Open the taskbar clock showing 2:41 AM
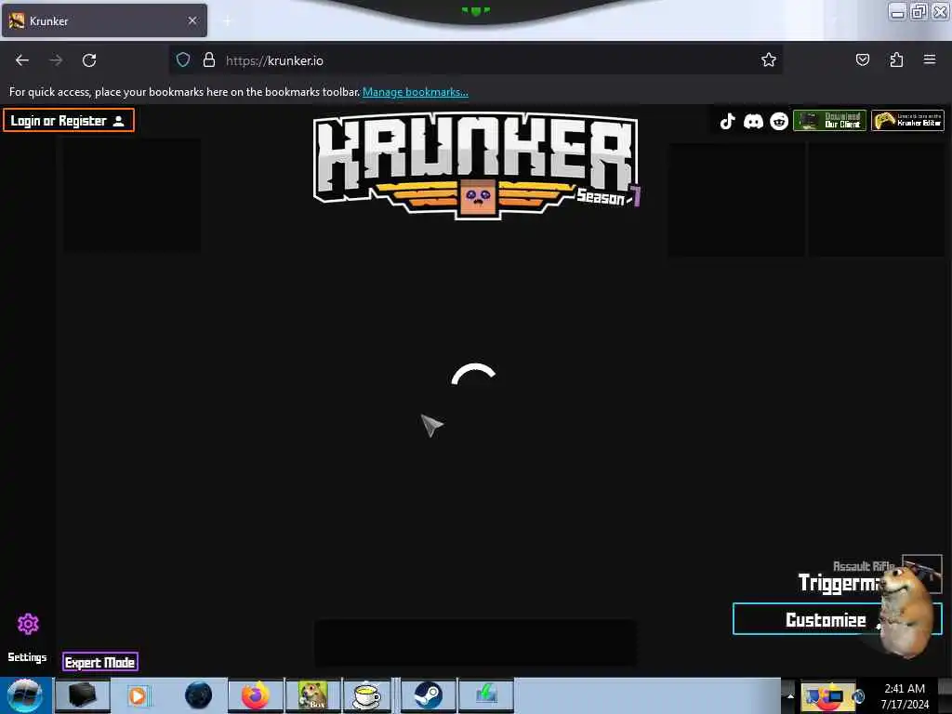The width and height of the screenshot is (952, 714). [x=905, y=696]
